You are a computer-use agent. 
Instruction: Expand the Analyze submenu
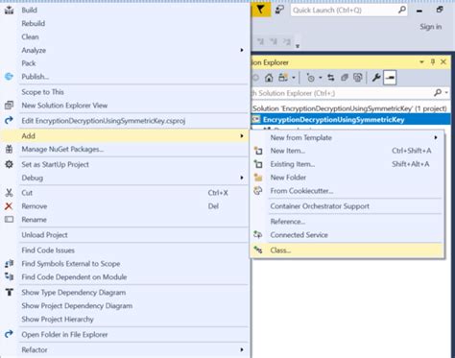tap(242, 50)
